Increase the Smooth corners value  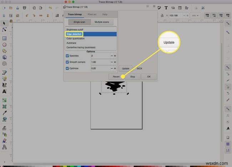click(x=115, y=62)
